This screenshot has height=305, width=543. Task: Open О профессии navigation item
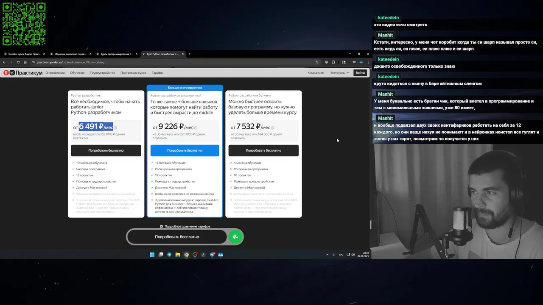pos(55,73)
